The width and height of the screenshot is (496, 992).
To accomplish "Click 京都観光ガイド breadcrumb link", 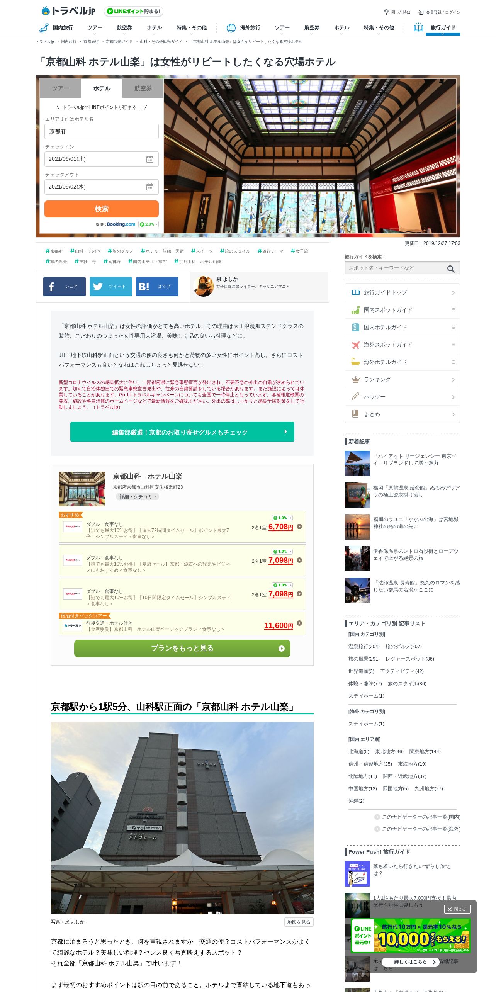I will click(x=119, y=42).
